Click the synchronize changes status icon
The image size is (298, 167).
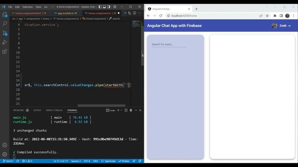click(18, 161)
